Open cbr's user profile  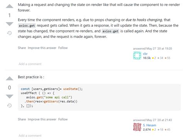click(145, 54)
